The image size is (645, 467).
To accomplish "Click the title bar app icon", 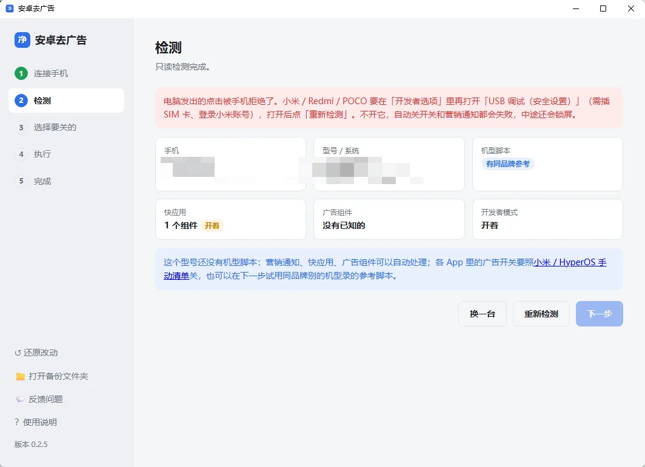I will pyautogui.click(x=10, y=8).
